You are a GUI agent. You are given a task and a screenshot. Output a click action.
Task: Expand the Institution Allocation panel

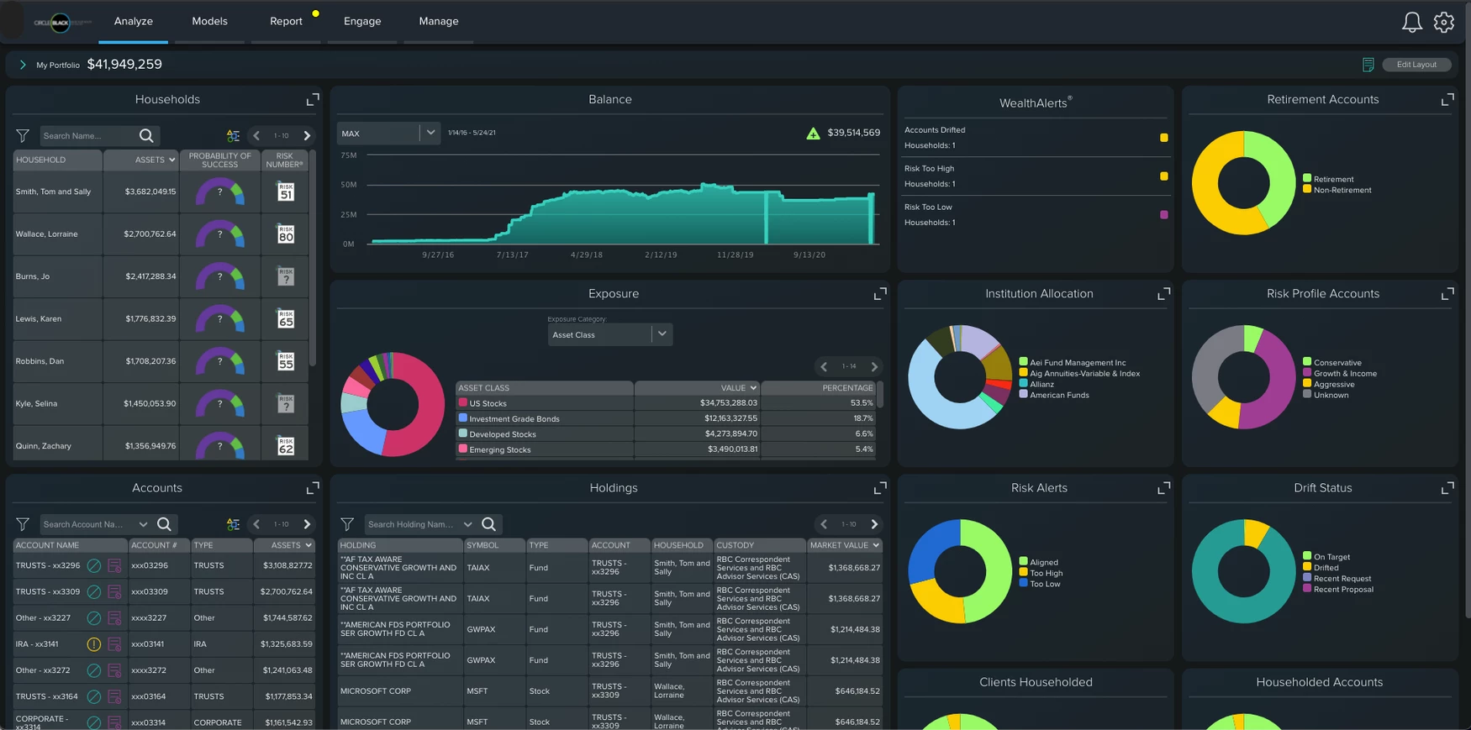coord(1163,294)
